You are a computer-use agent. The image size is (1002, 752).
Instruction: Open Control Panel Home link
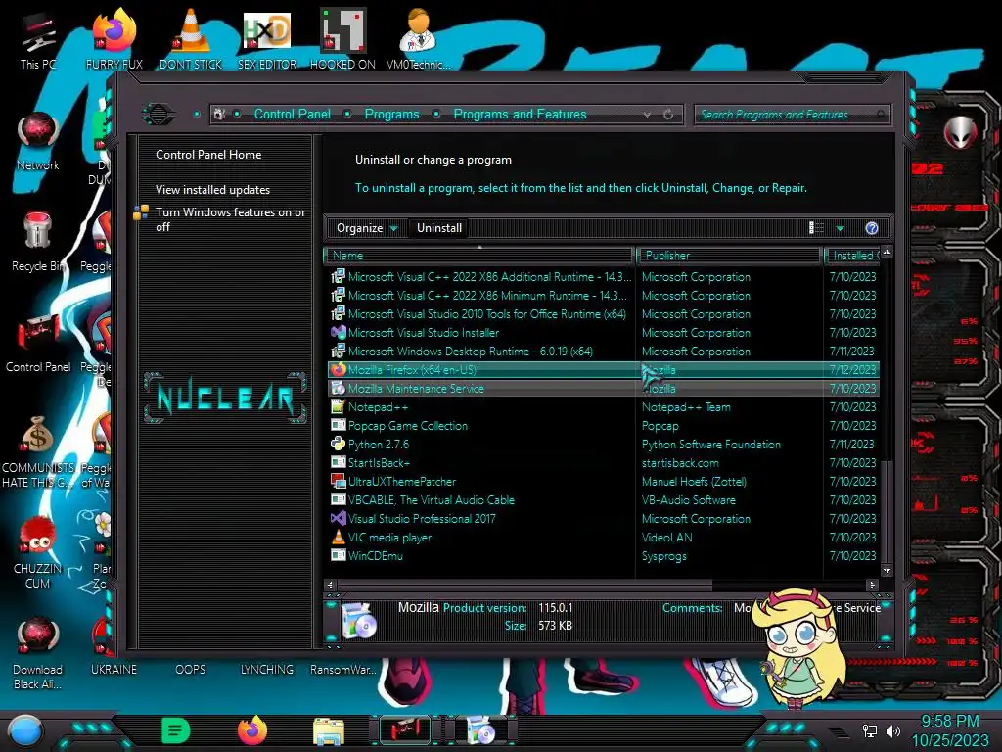(208, 155)
